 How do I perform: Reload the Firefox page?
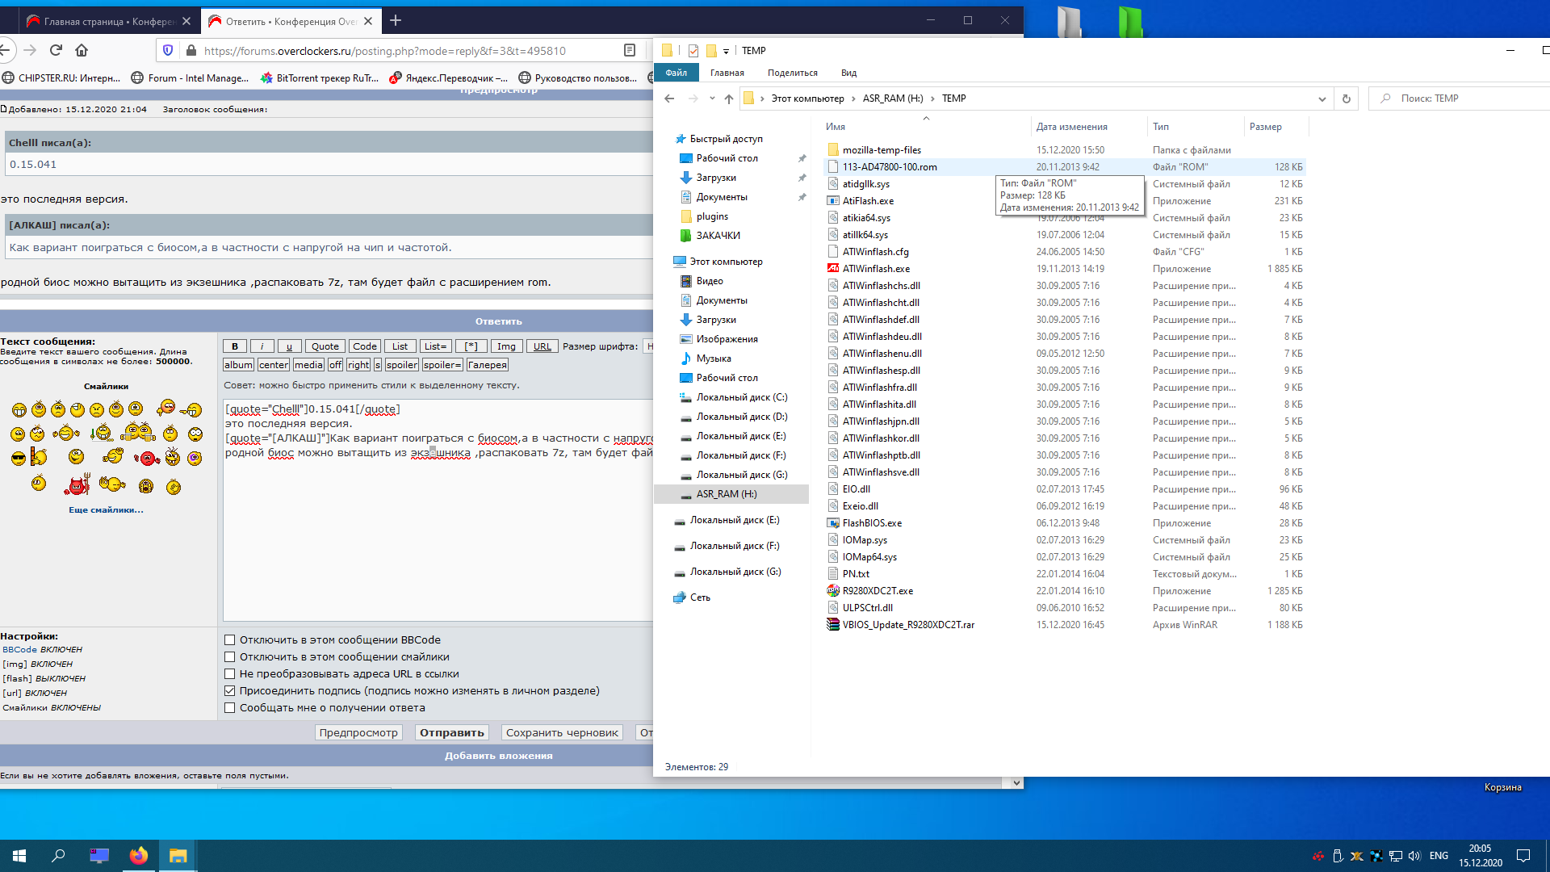(56, 50)
